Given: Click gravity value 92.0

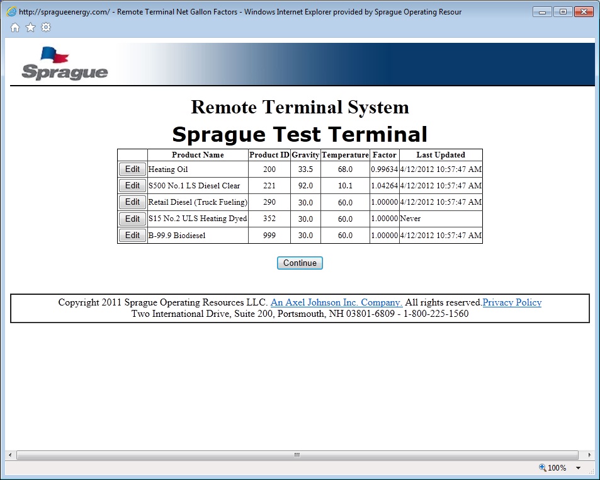Looking at the screenshot, I should click(x=305, y=186).
